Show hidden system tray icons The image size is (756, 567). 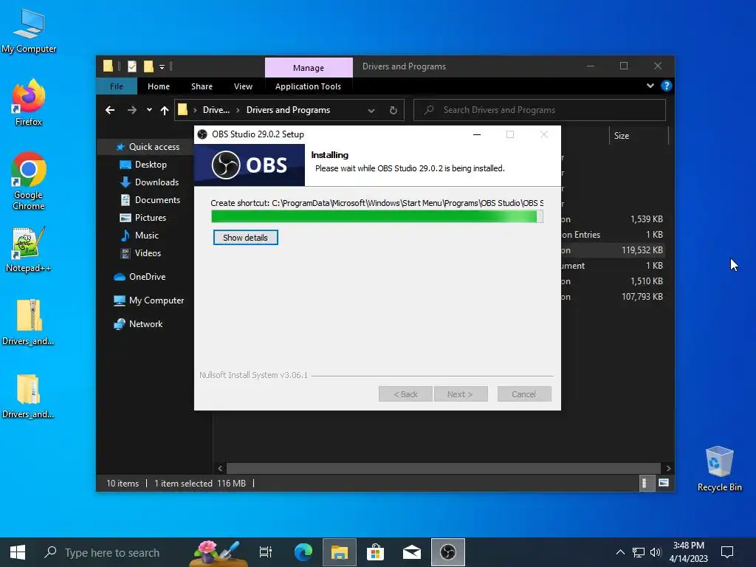click(620, 552)
